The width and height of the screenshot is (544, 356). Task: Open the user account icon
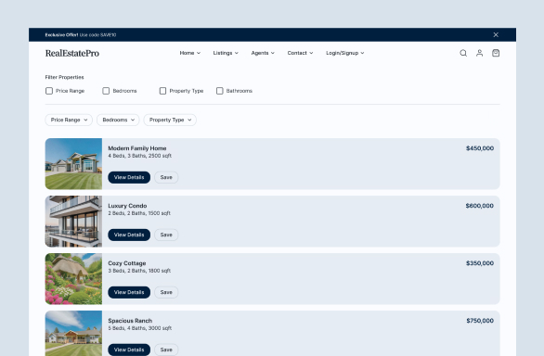[479, 53]
